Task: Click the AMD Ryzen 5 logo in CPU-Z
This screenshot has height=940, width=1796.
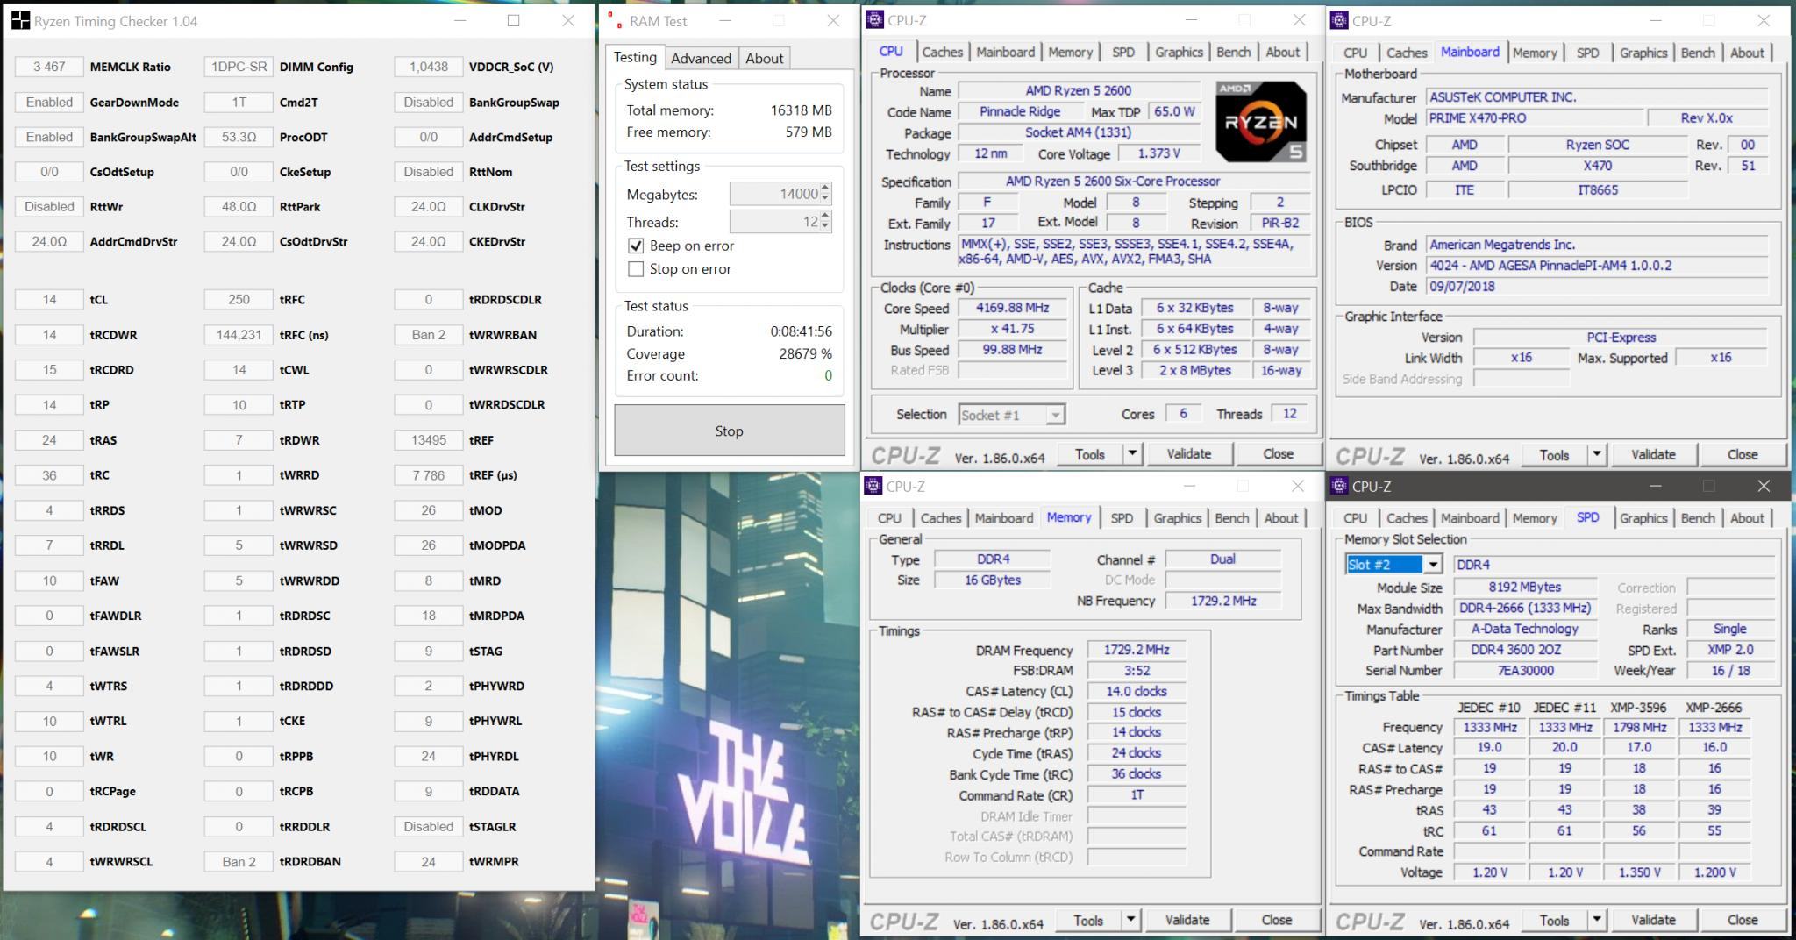Action: (1261, 122)
